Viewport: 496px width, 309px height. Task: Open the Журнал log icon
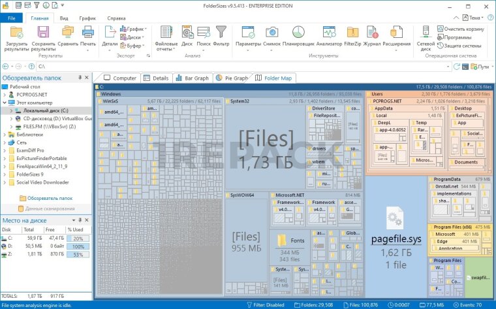pyautogui.click(x=372, y=33)
